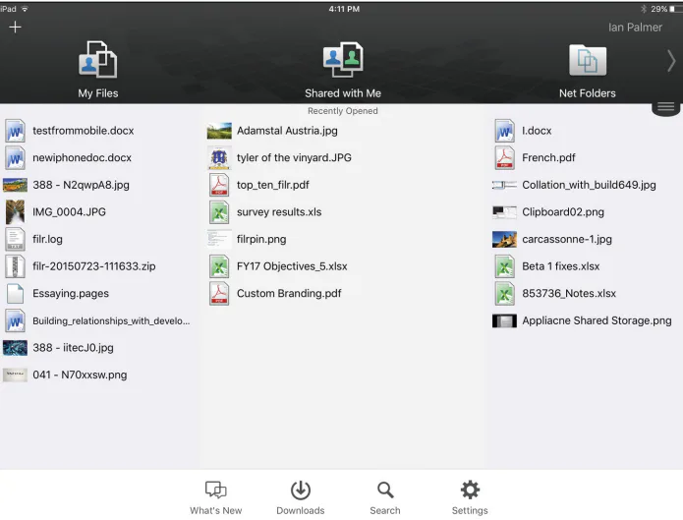
Task: Open the Downloads tab icon
Action: [x=300, y=490]
